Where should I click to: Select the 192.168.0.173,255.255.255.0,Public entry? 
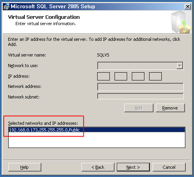pyautogui.click(x=97, y=130)
